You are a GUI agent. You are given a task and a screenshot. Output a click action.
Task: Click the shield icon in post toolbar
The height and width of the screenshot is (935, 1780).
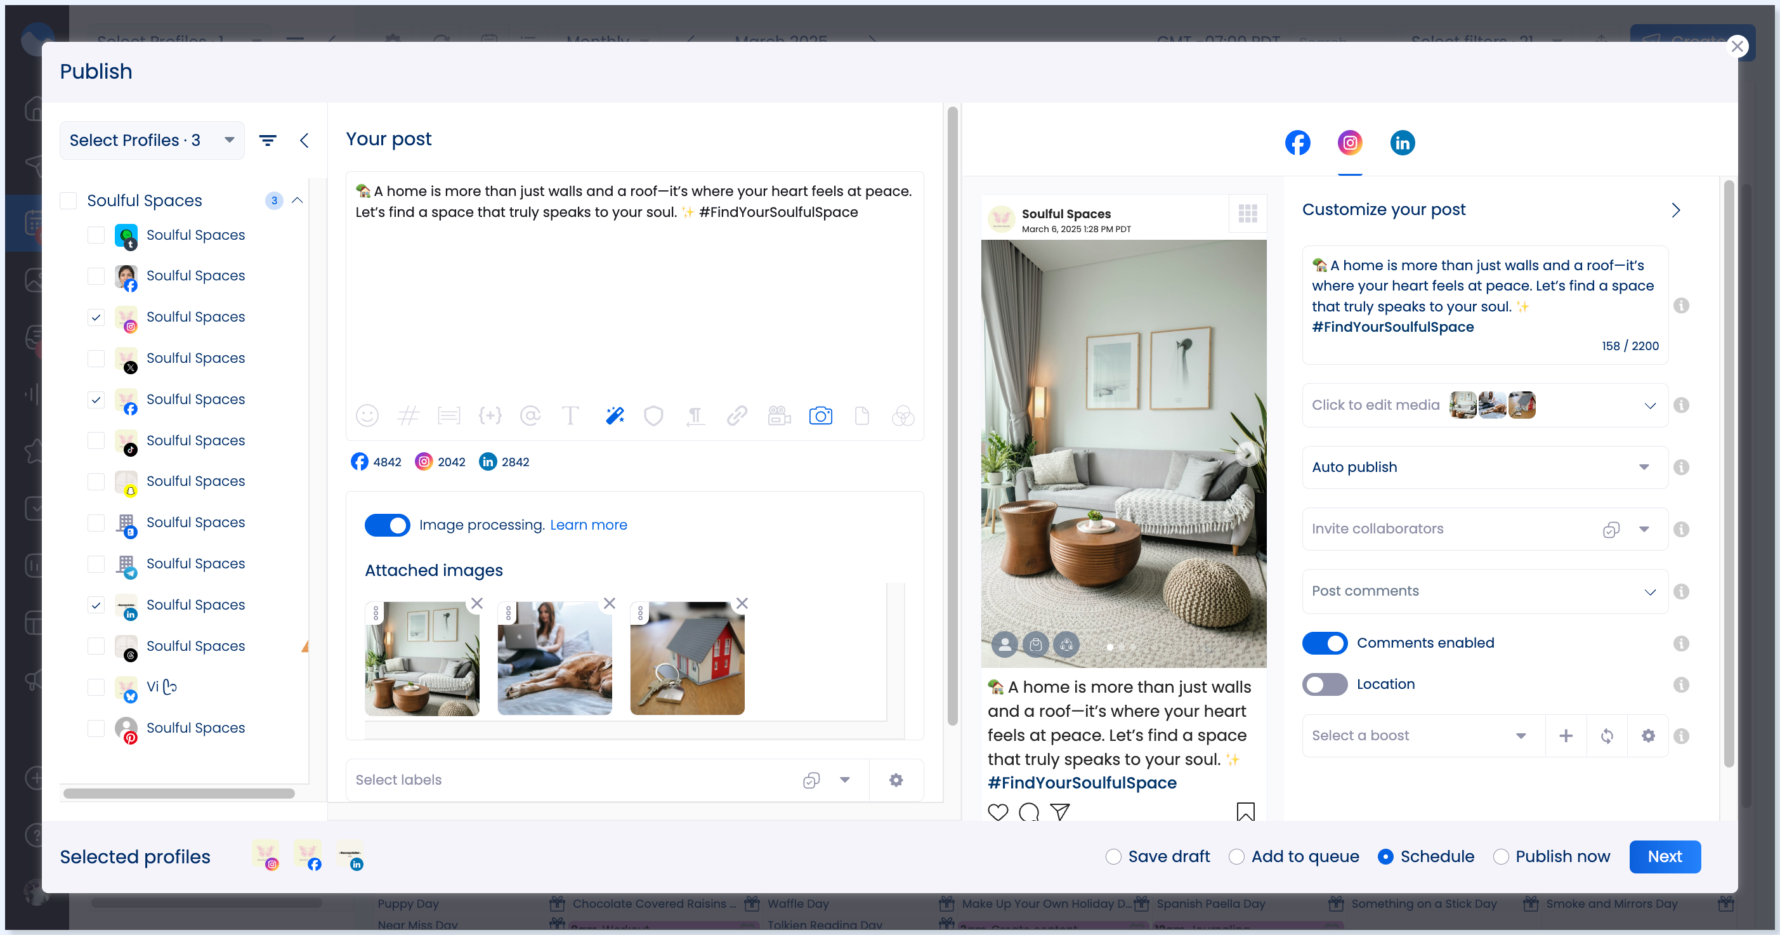click(x=653, y=415)
